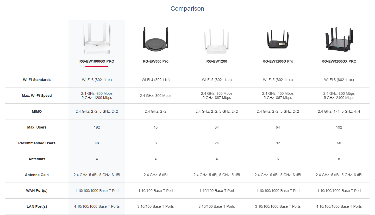The width and height of the screenshot is (375, 215).
Task: Select the MIMO row label
Action: 37,111
